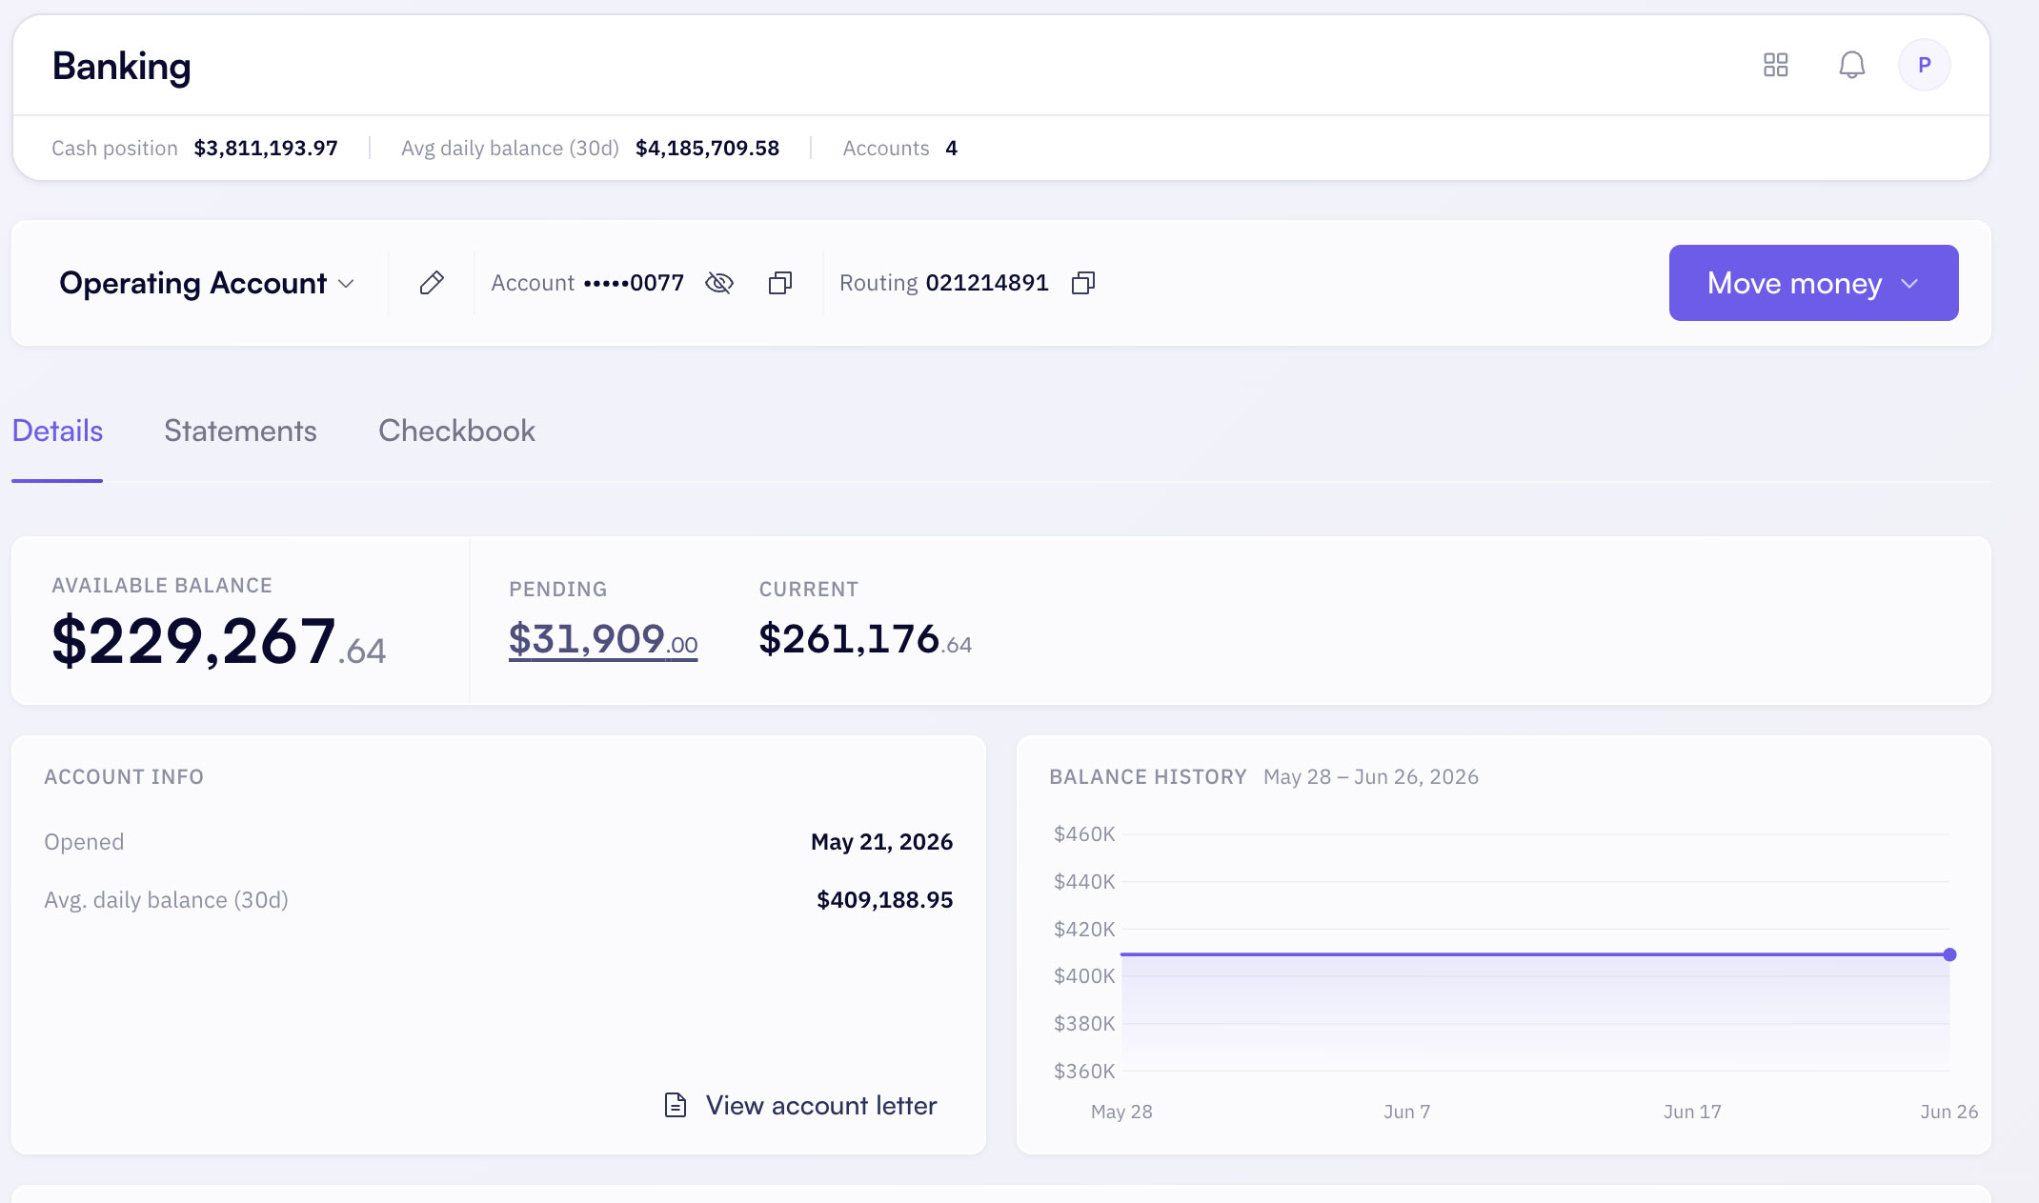The height and width of the screenshot is (1203, 2039).
Task: Click cash position value $3,811,193.97
Action: coord(266,149)
